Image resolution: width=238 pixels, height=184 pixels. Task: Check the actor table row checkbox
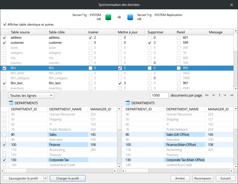(x=5, y=48)
